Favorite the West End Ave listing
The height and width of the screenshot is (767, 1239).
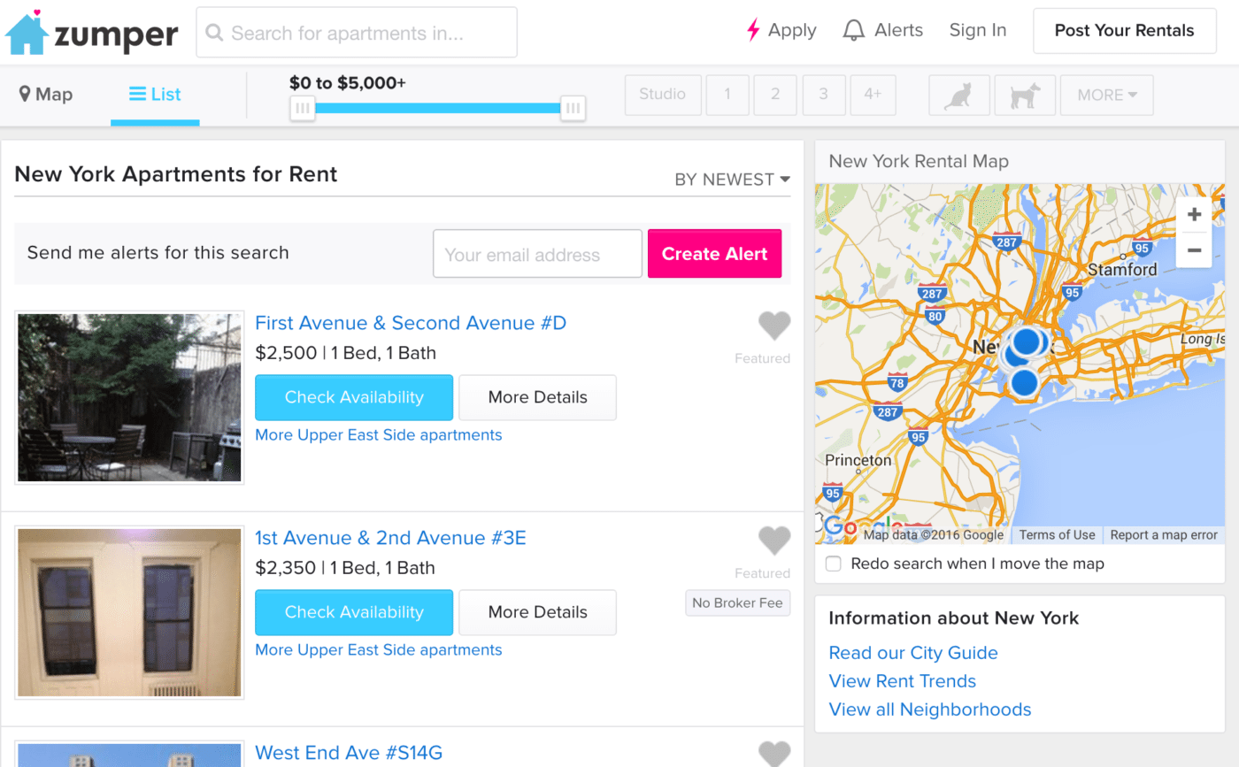tap(774, 753)
